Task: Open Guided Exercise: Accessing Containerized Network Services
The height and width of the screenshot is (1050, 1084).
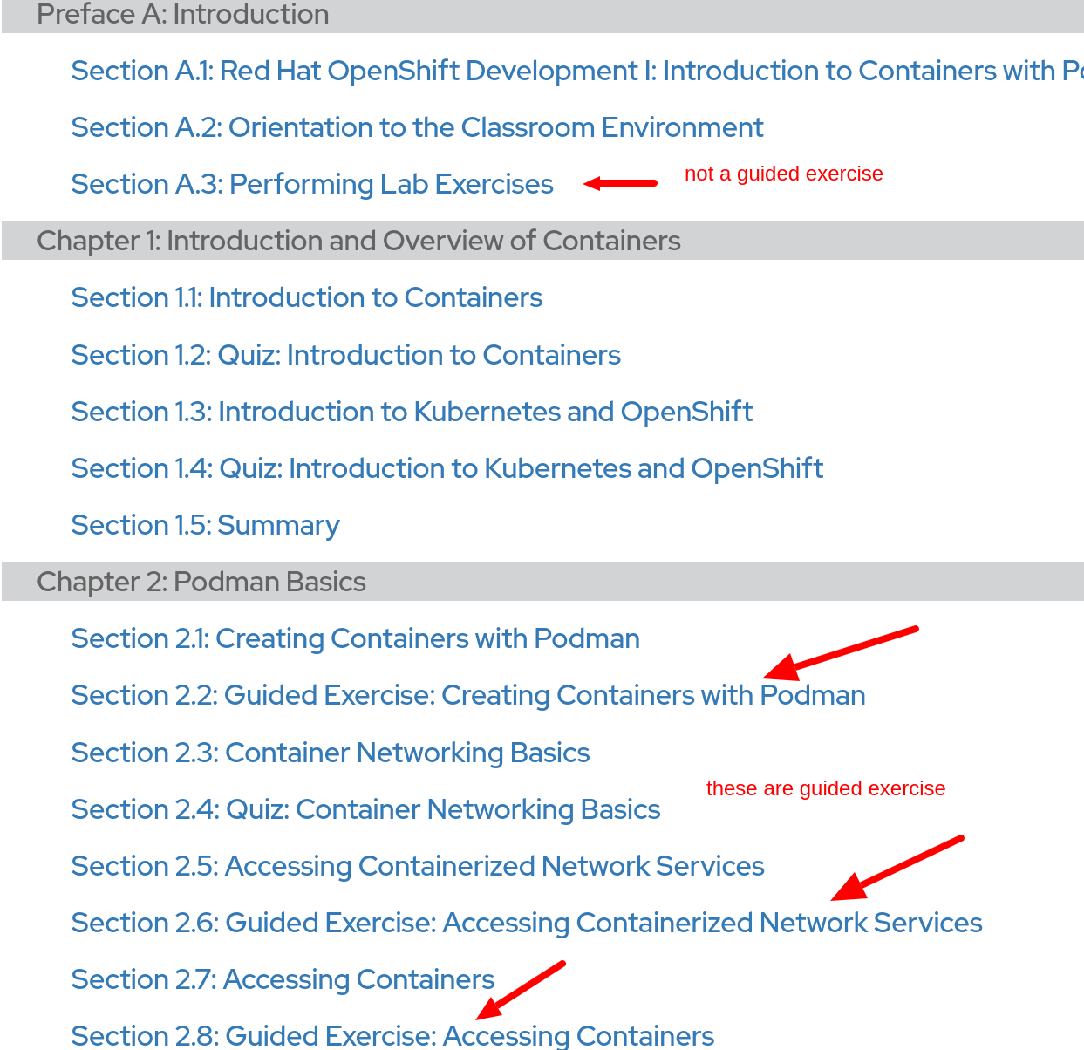Action: (526, 923)
